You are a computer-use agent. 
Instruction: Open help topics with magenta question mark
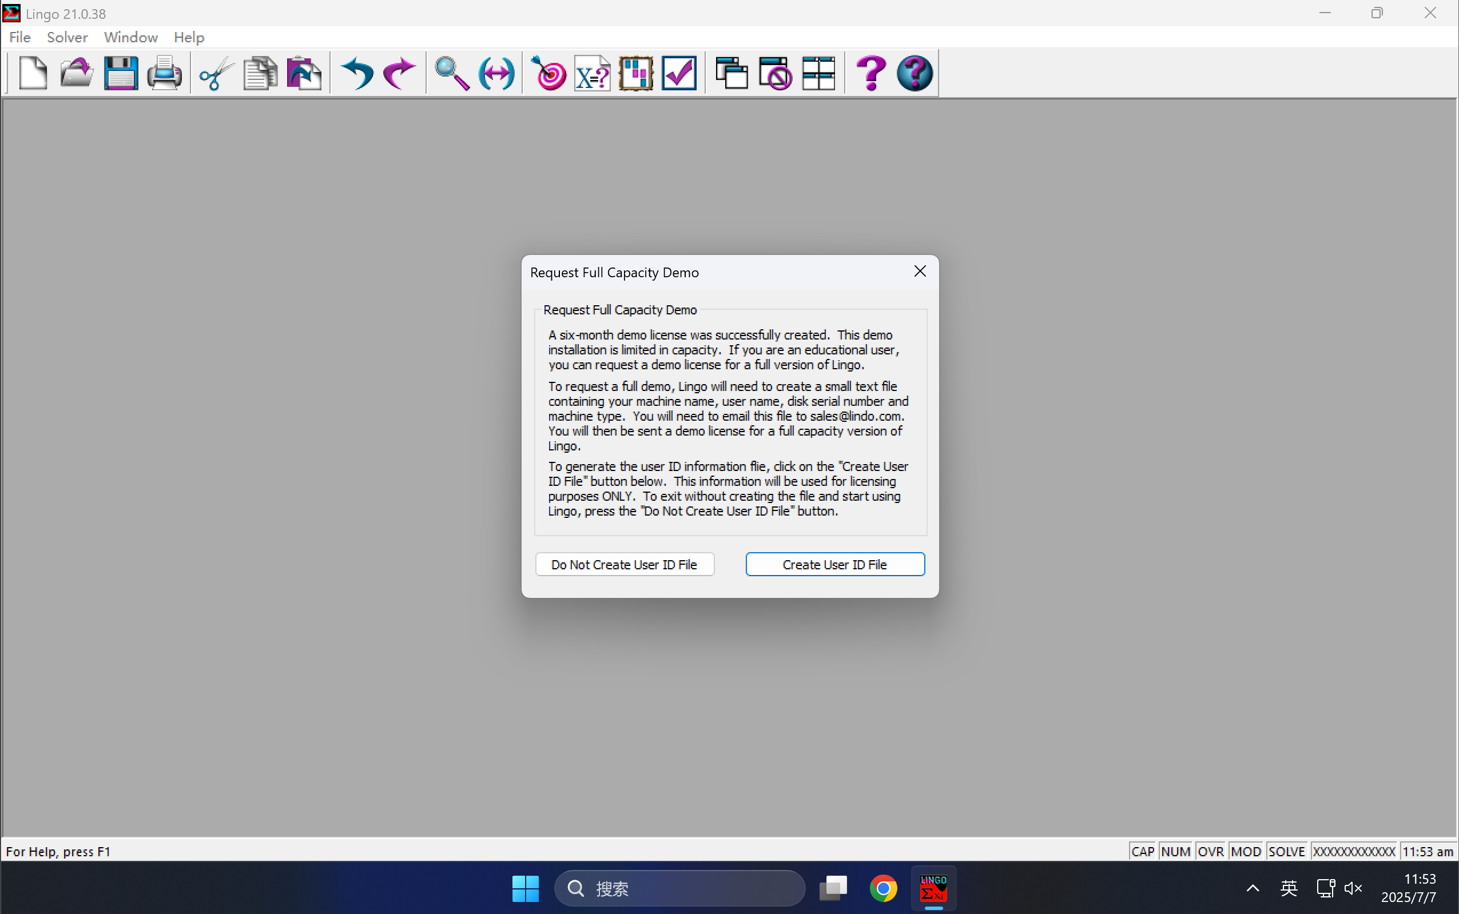coord(871,73)
